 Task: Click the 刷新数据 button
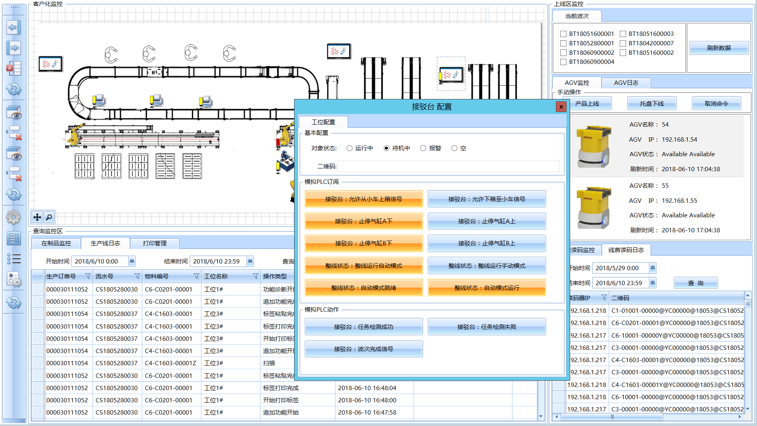tap(718, 48)
